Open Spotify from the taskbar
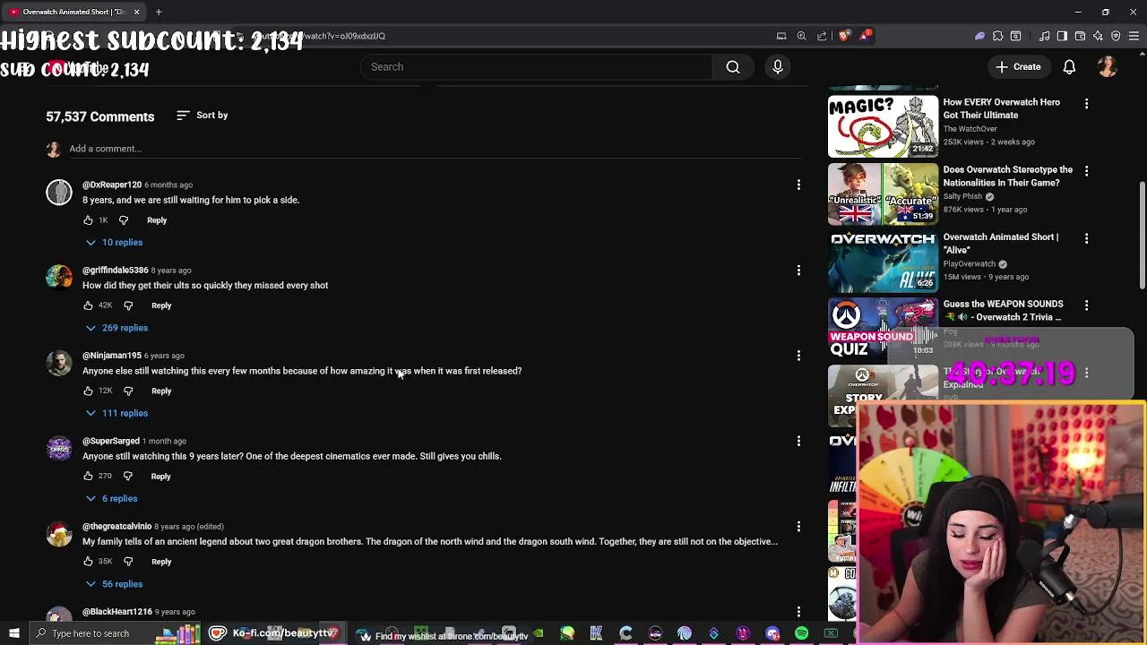 coord(801,633)
